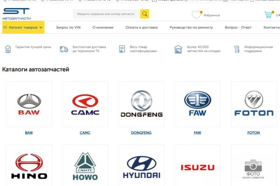
Task: Open the Избранное link
Action: click(212, 15)
